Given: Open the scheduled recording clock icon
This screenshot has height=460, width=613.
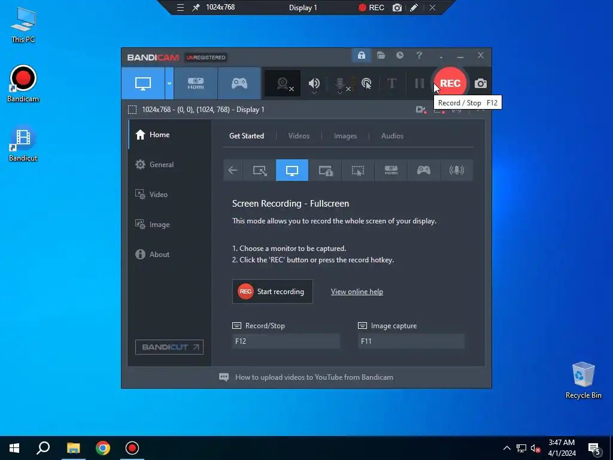Looking at the screenshot, I should [x=399, y=56].
